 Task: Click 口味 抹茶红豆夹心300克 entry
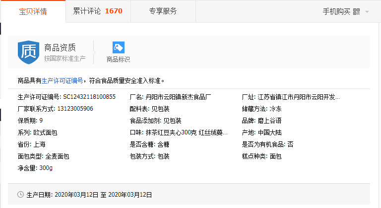pyautogui.click(x=179, y=132)
